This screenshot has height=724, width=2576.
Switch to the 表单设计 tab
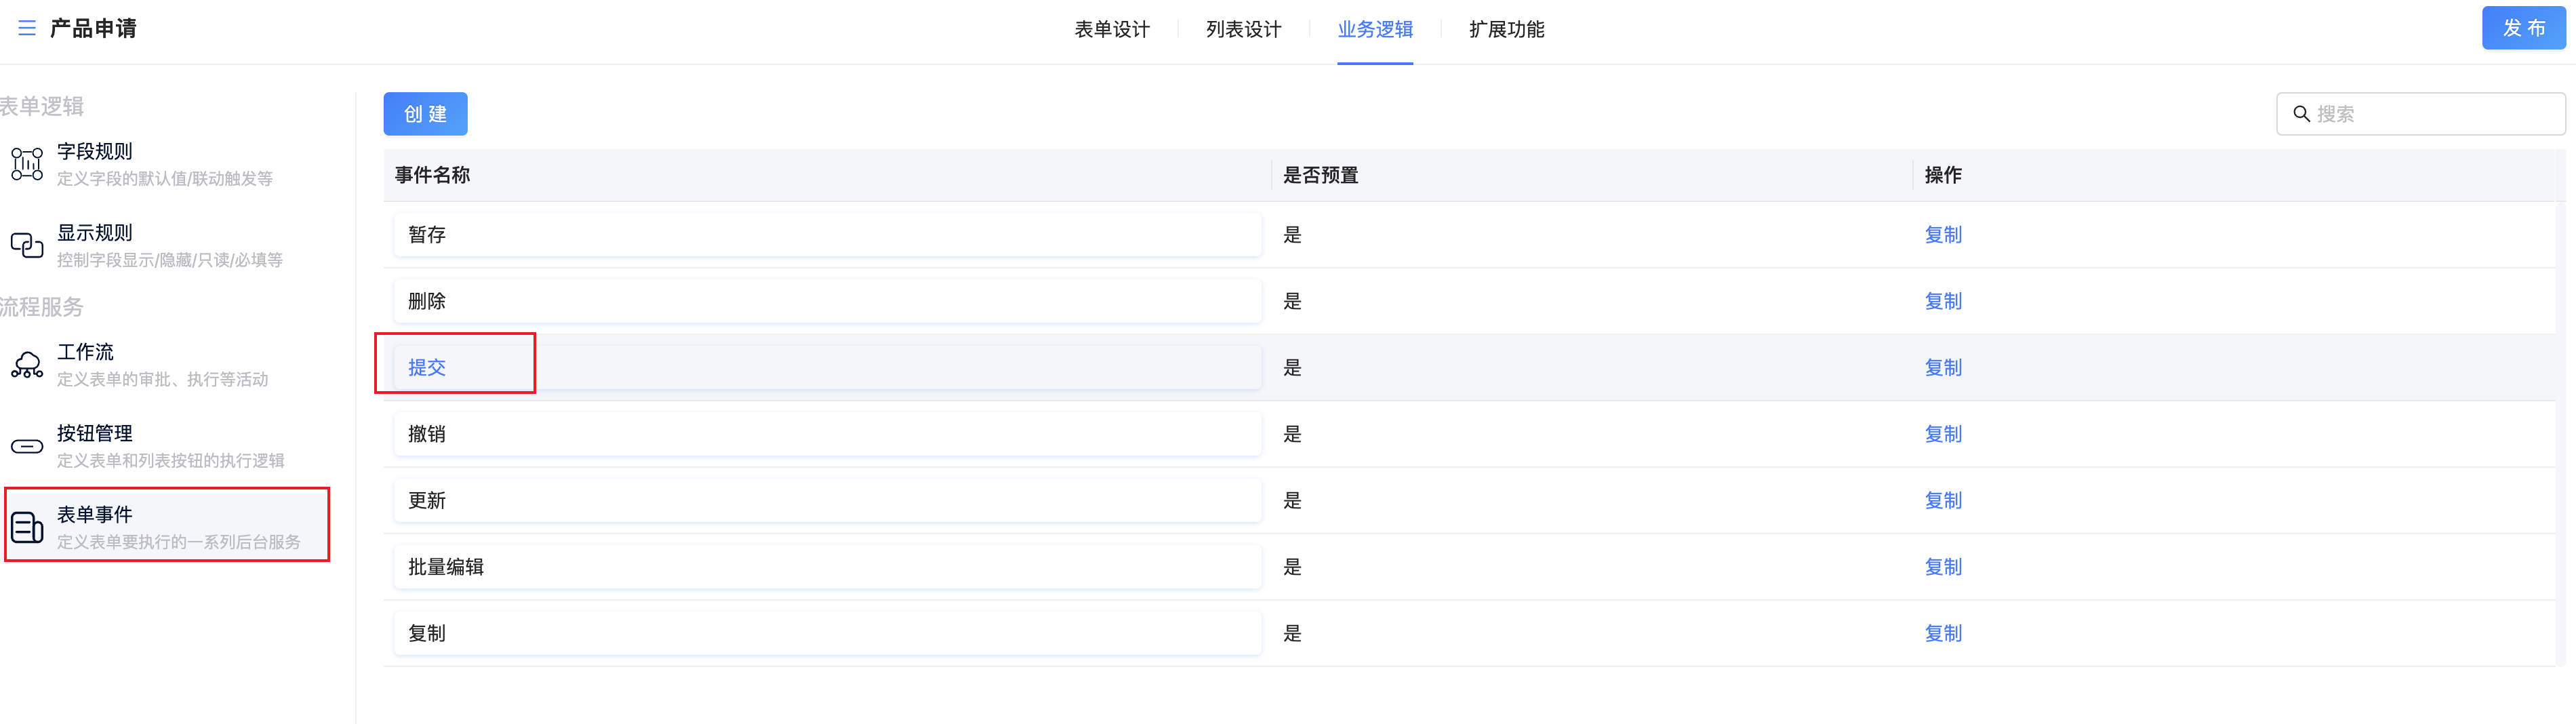1111,29
